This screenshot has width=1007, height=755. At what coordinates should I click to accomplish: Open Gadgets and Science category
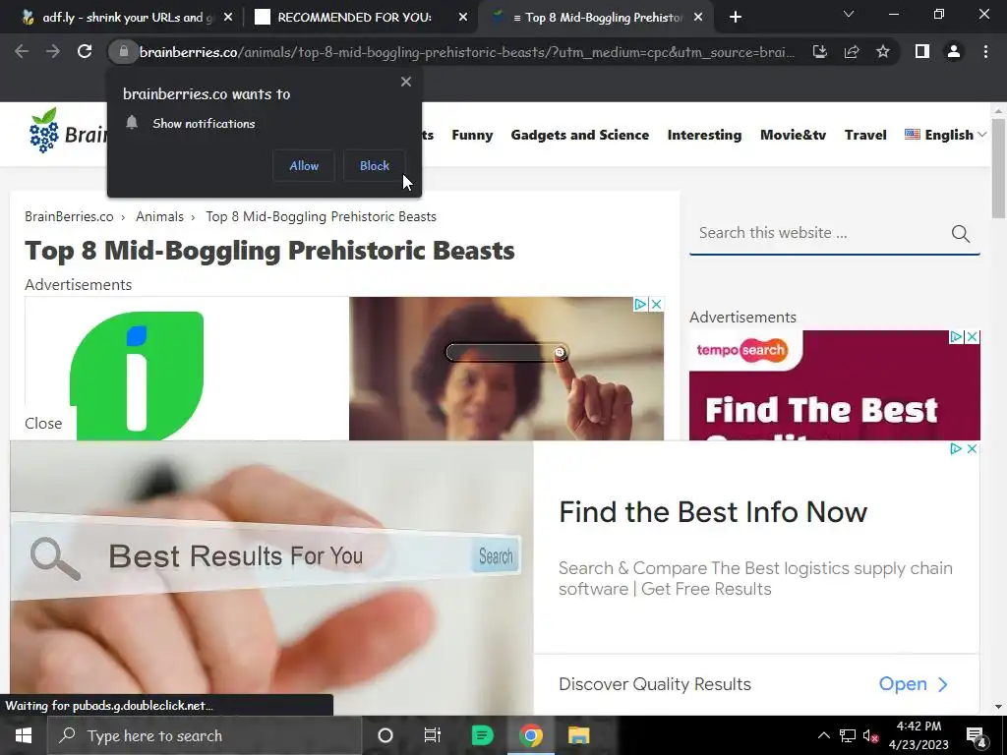coord(580,135)
